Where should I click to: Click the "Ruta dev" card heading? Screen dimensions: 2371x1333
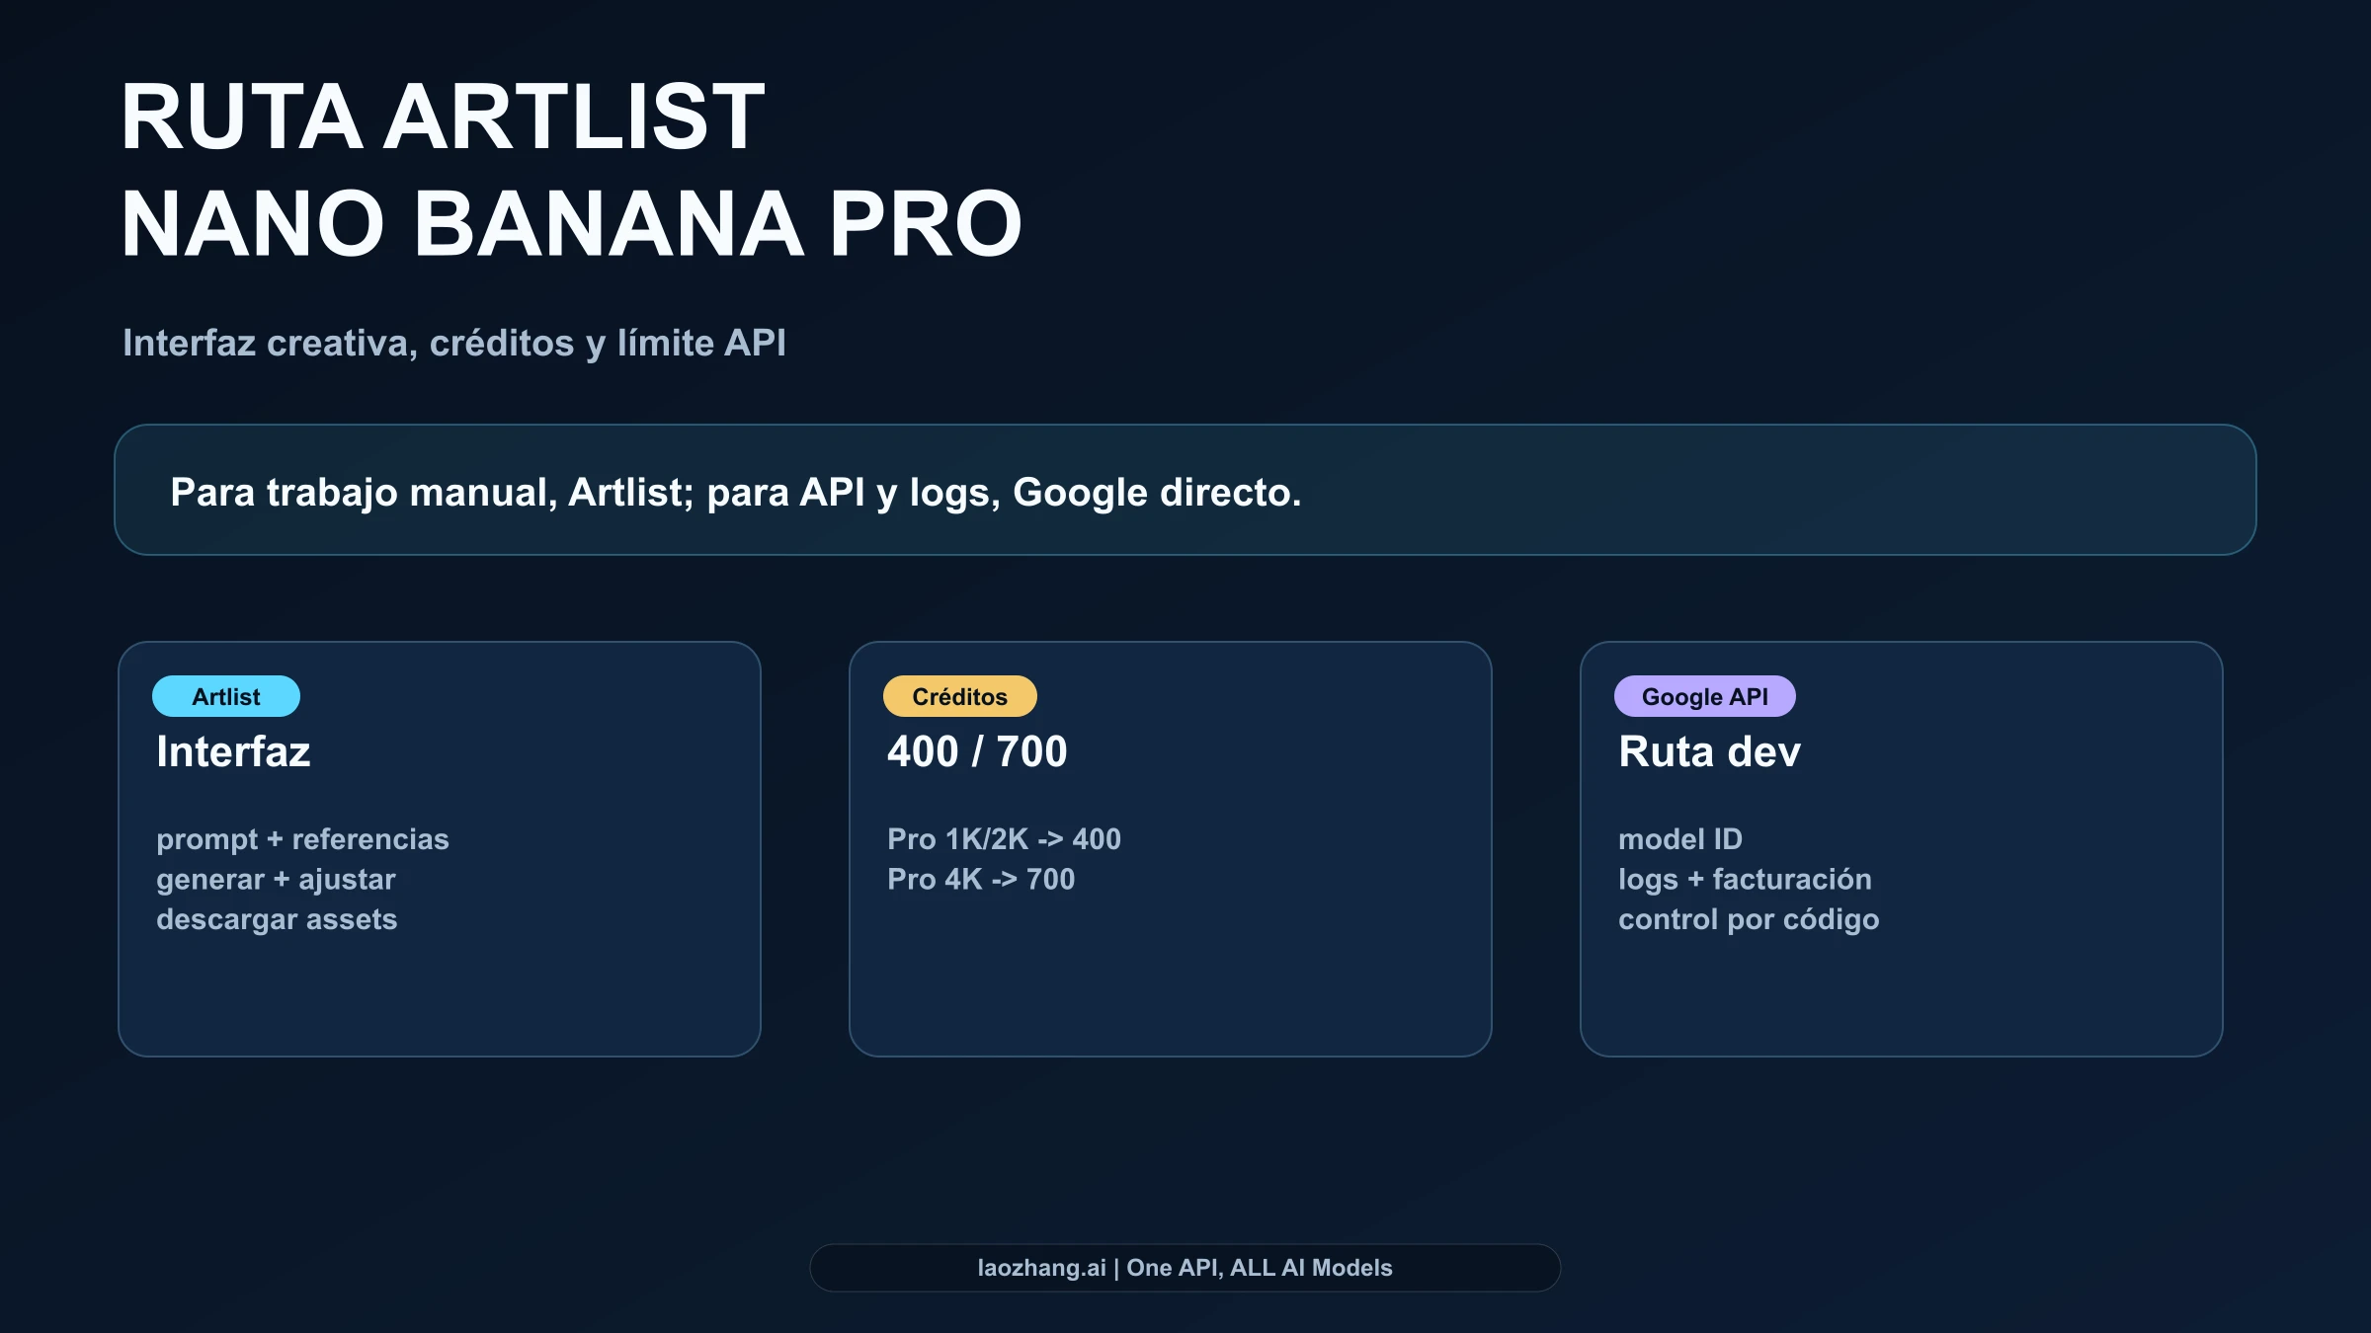(x=1709, y=751)
